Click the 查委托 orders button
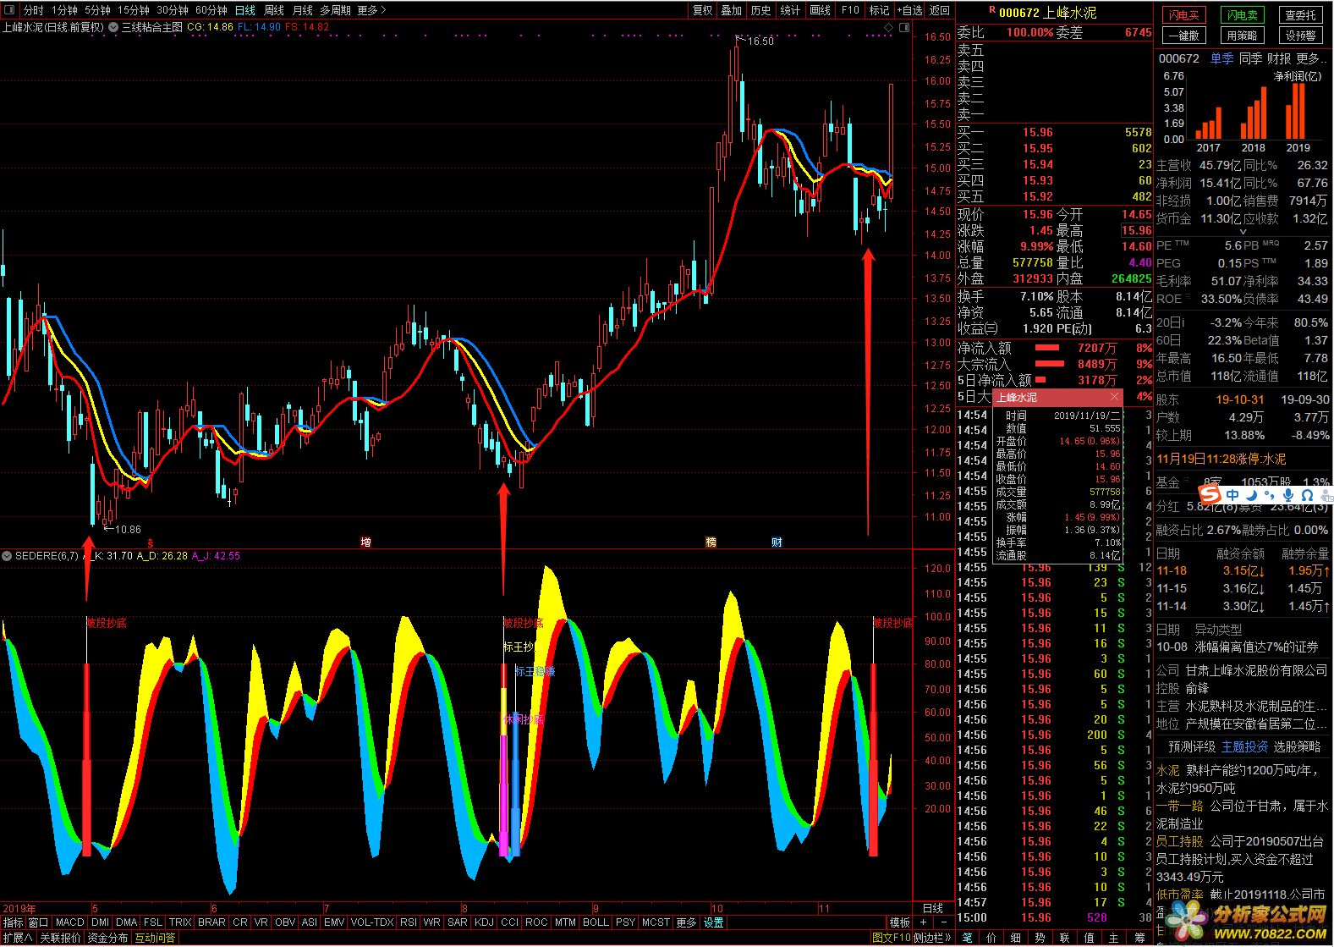This screenshot has width=1334, height=947. pos(1301,15)
